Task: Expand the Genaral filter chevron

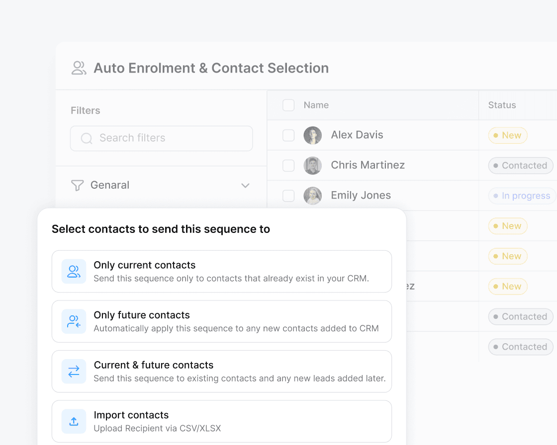Action: pos(245,186)
